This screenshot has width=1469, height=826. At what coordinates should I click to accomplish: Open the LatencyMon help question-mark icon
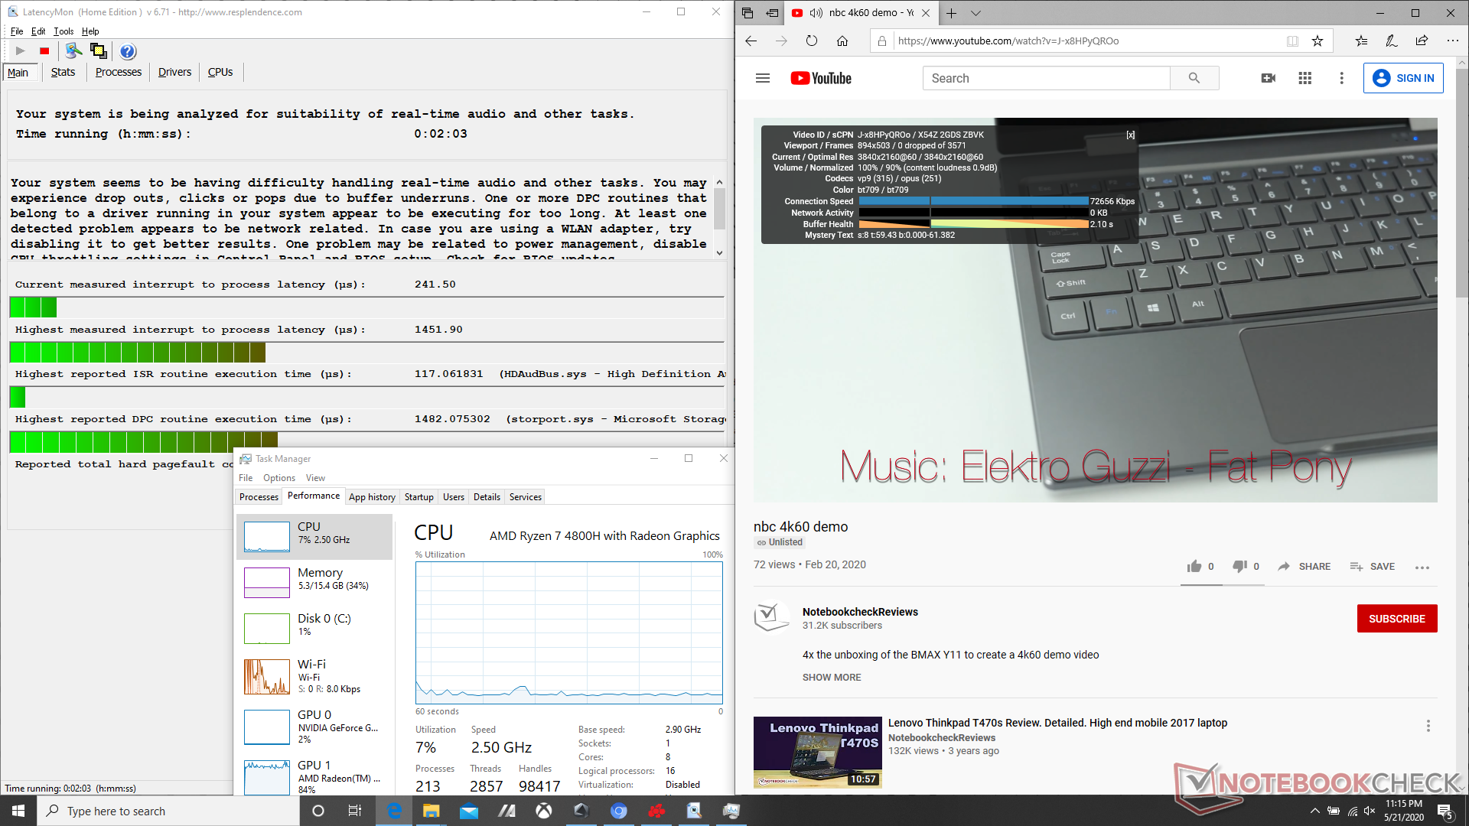click(128, 51)
